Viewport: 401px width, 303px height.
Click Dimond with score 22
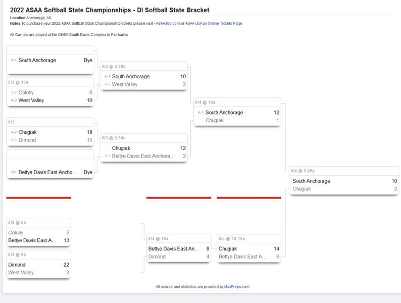[x=17, y=265]
